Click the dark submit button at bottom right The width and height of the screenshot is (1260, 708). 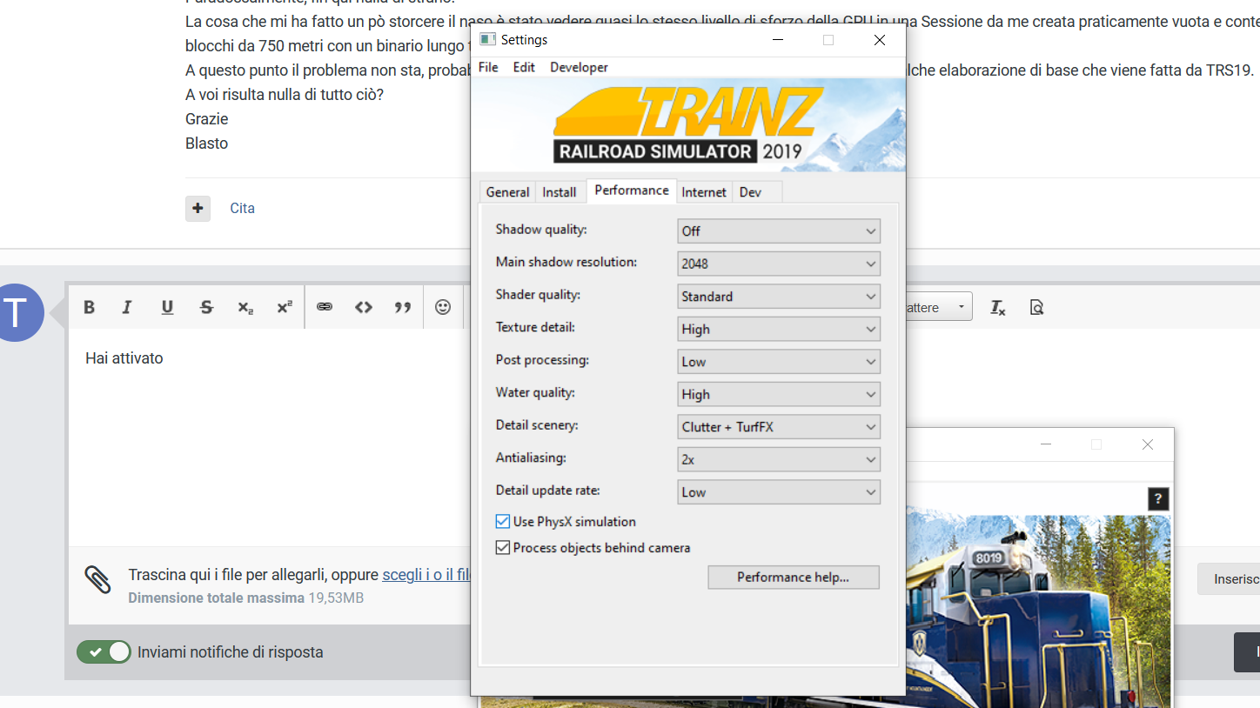[1247, 652]
